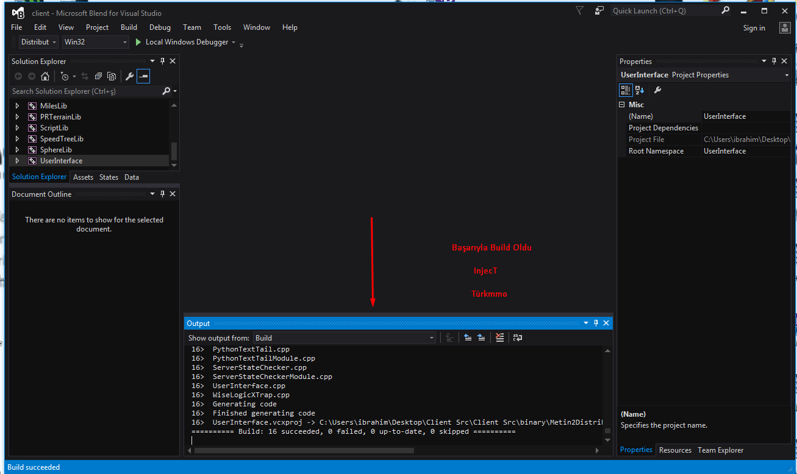
Task: Click Collapse All in Solution Explorer toolbar
Action: click(x=98, y=76)
